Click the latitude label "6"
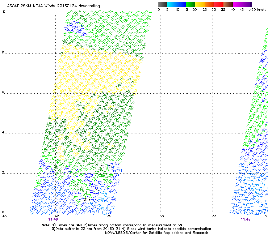The width and height of the screenshot is (268, 235). click(x=3, y=92)
